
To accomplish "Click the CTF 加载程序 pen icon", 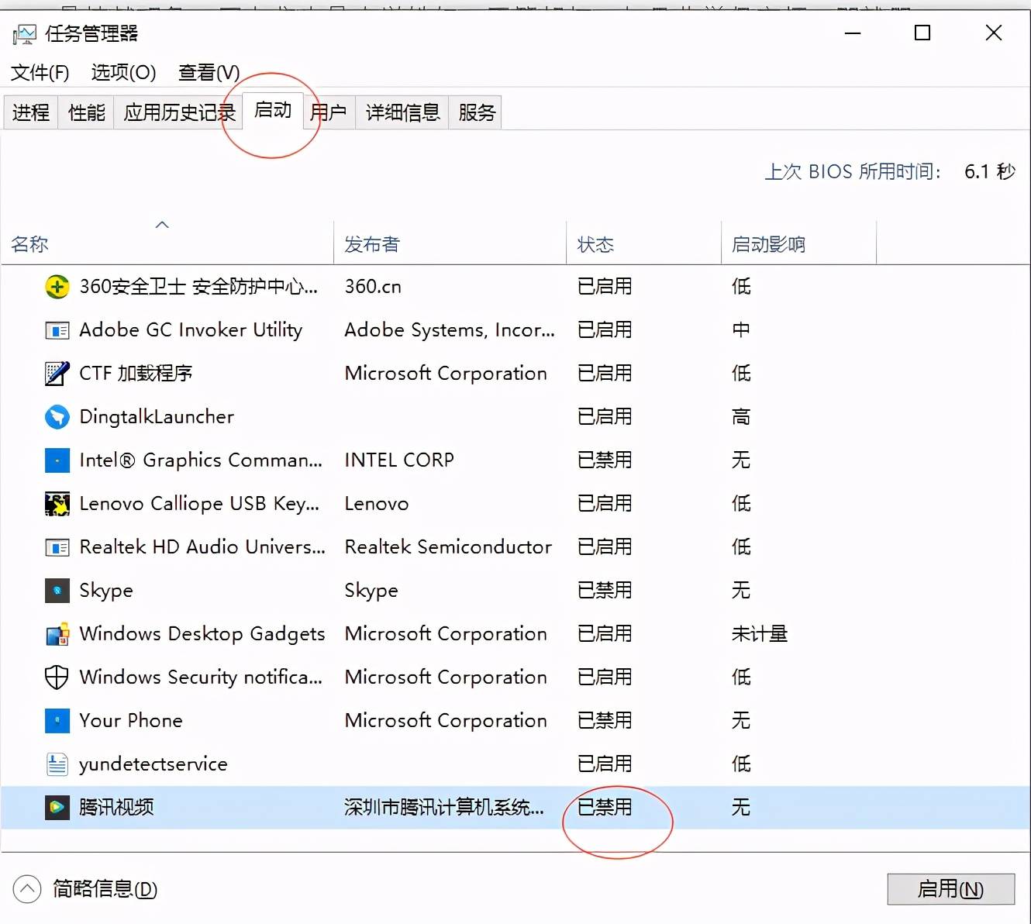I will [x=57, y=374].
